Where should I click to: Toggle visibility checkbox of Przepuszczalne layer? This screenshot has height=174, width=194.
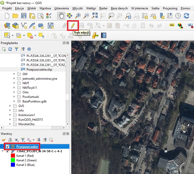(8, 147)
